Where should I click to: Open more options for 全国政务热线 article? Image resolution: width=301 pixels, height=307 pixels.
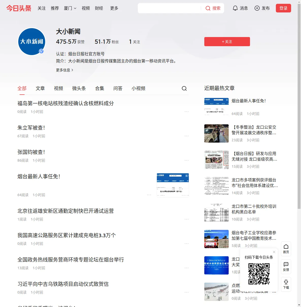[187, 268]
